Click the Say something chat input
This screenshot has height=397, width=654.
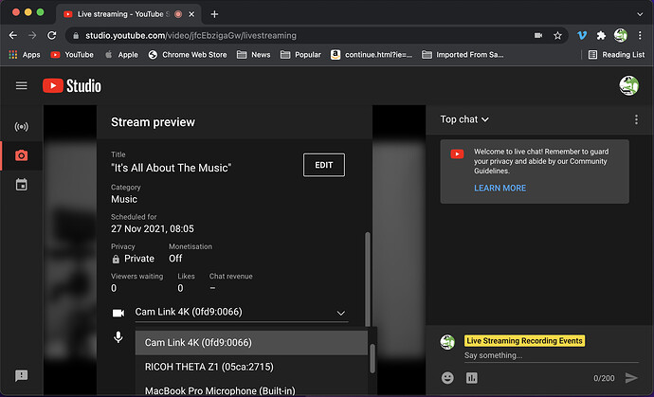(x=551, y=355)
